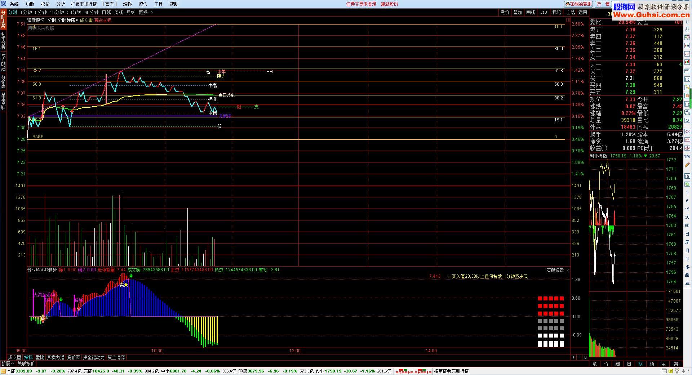This screenshot has height=375, width=692.
Task: Open the detailed quote table icon in right toolbar
Action: pyautogui.click(x=687, y=45)
